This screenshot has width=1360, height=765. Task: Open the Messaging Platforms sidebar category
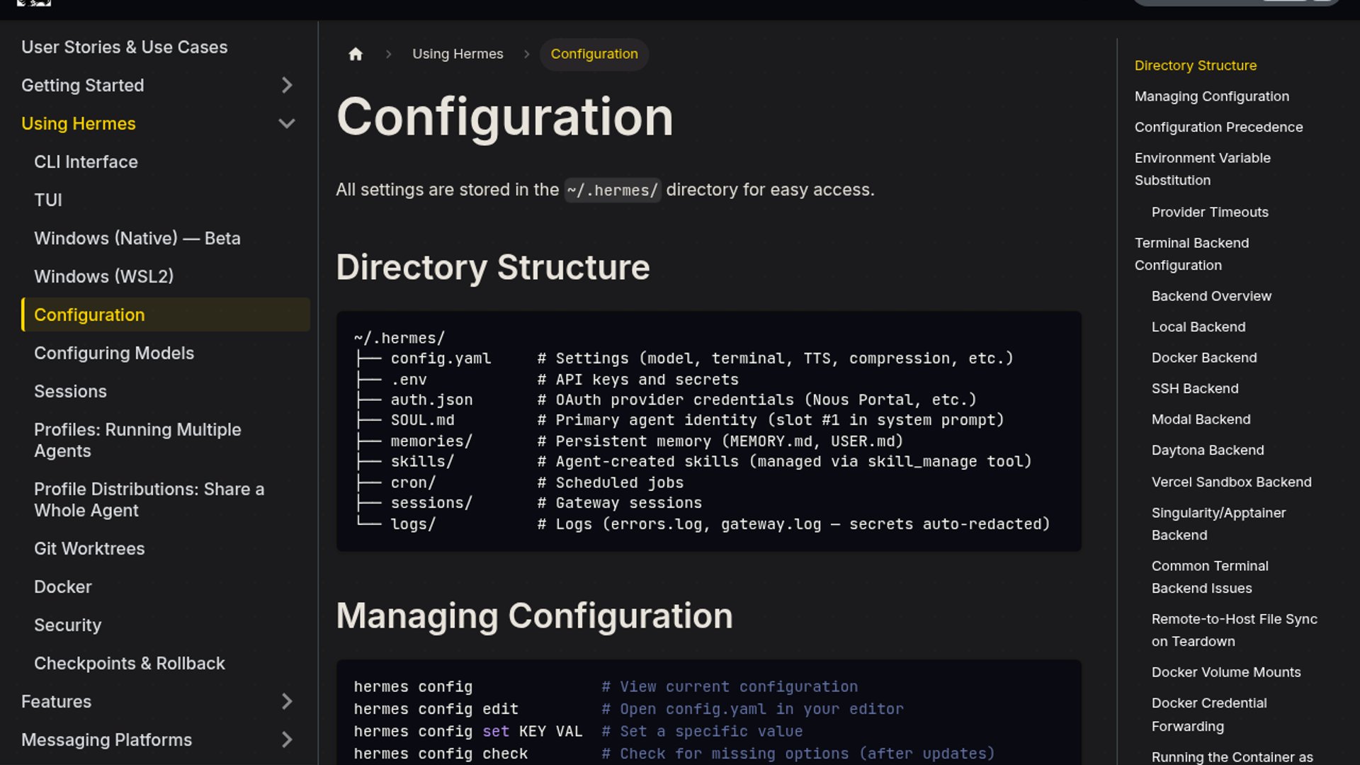point(107,739)
